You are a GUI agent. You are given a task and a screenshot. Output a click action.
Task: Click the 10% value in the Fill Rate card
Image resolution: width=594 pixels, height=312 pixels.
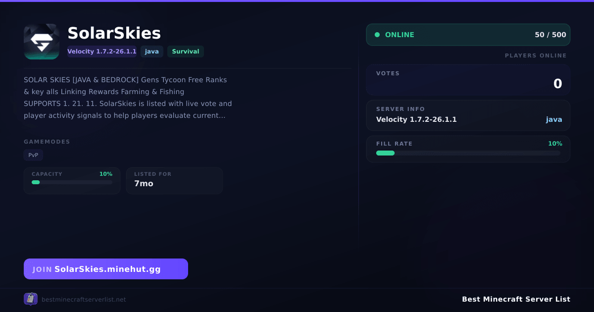555,144
